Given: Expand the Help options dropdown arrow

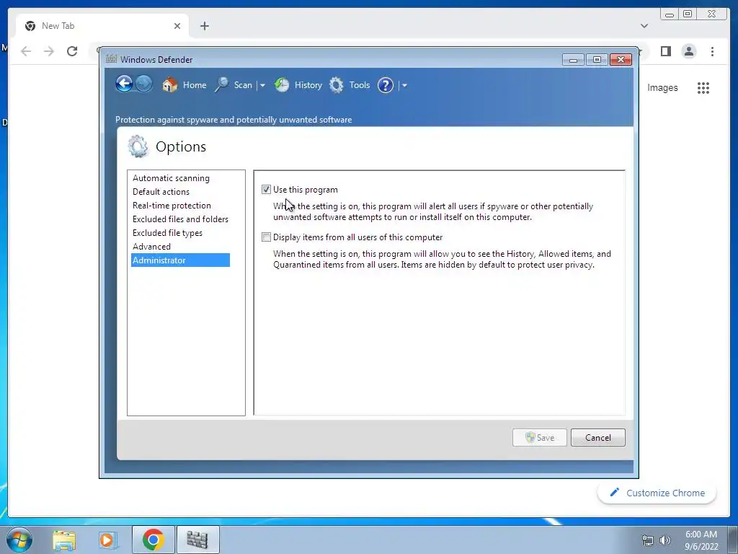Looking at the screenshot, I should (404, 85).
